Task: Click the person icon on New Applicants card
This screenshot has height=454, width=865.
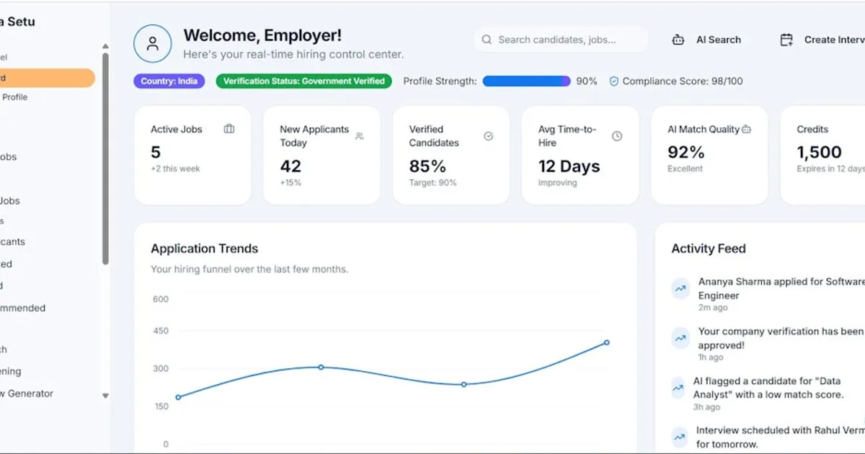Action: tap(359, 135)
